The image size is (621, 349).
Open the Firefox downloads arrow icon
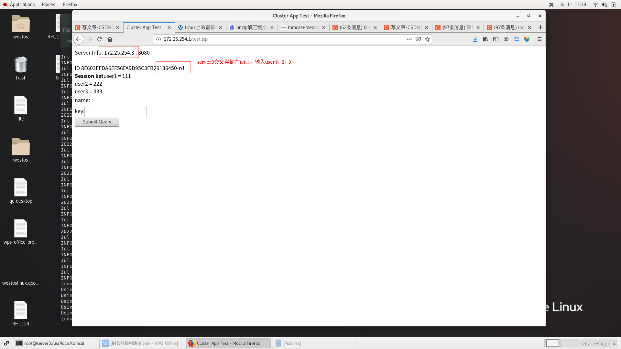tap(475, 39)
